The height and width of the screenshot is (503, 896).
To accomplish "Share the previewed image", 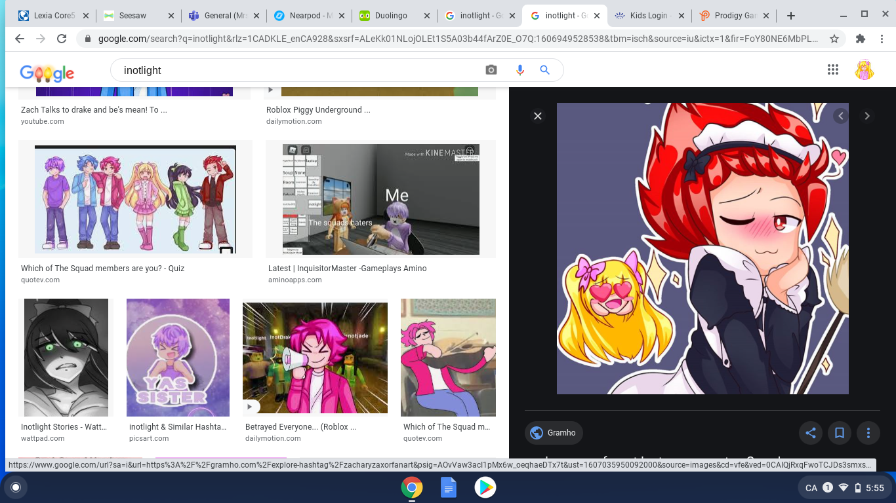I will pyautogui.click(x=811, y=433).
